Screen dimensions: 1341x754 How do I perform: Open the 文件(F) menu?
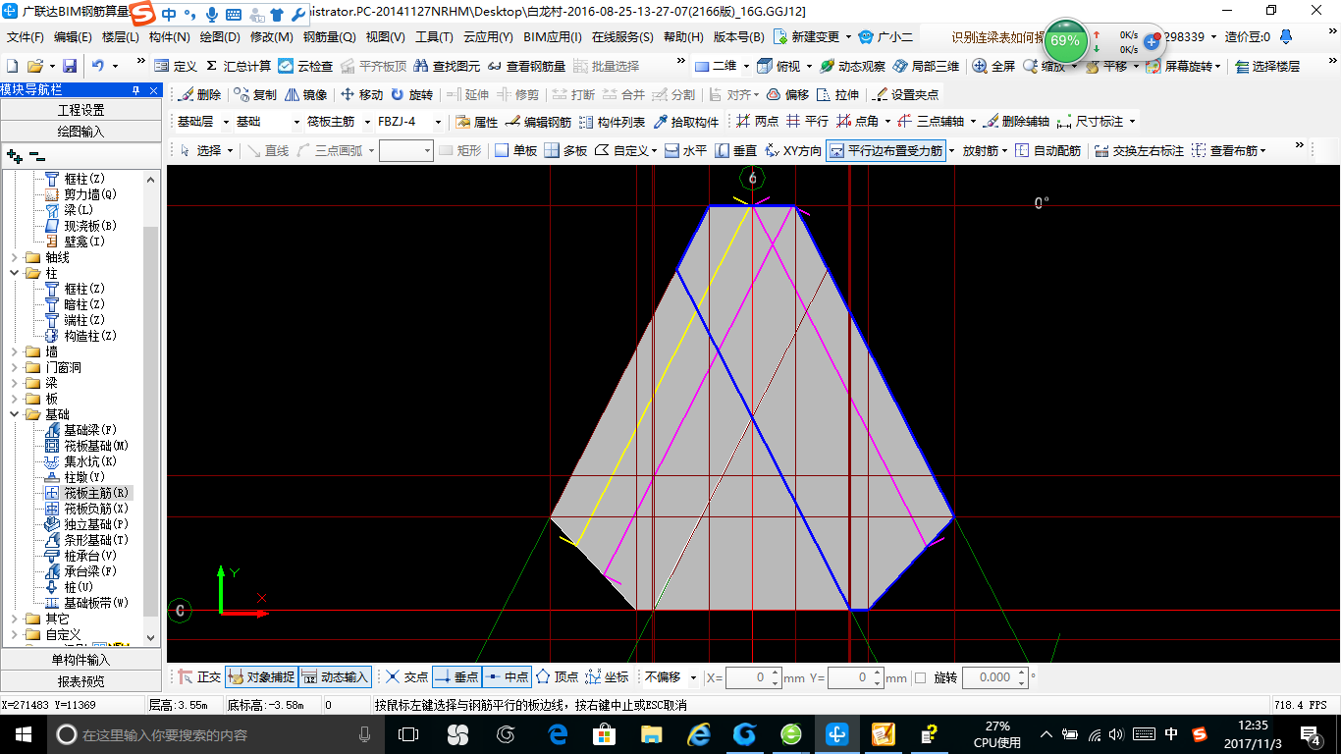[25, 37]
